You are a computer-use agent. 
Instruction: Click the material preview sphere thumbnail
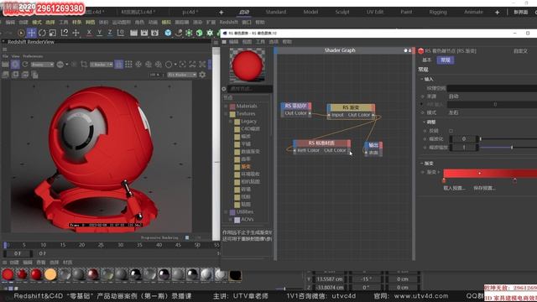(x=247, y=65)
